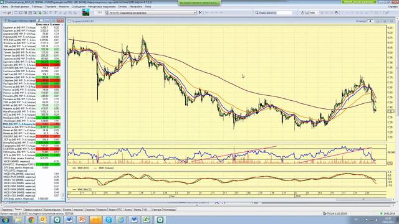The height and width of the screenshot is (224, 399).
Task: Select the hand pan tool in toolbar
Action: [x=337, y=12]
